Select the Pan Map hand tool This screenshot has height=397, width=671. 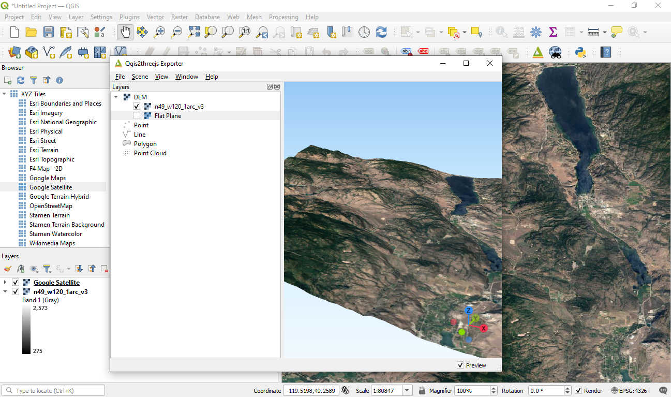click(x=125, y=32)
